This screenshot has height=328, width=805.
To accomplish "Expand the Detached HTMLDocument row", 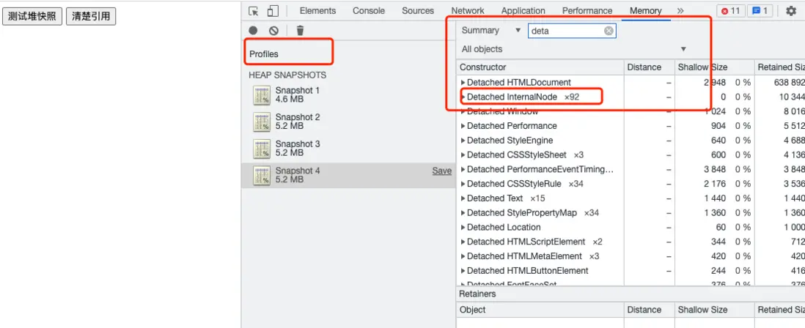I will (463, 83).
